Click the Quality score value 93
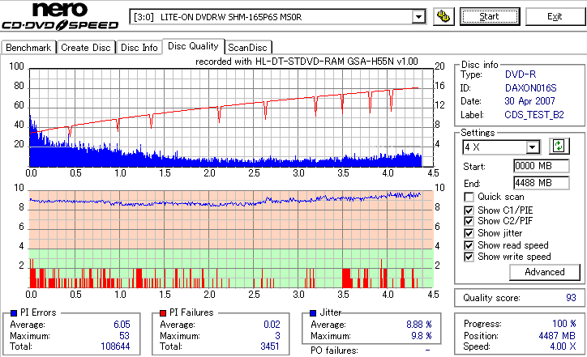This screenshot has width=587, height=357. point(571,298)
